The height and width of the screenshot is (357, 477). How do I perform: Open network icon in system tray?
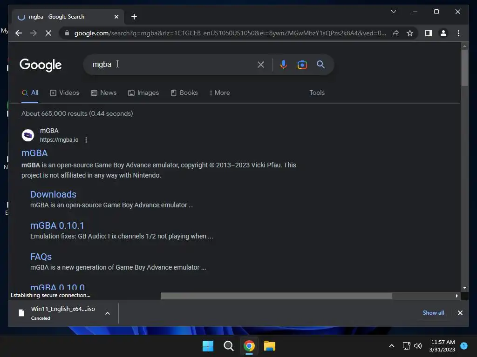pos(406,346)
